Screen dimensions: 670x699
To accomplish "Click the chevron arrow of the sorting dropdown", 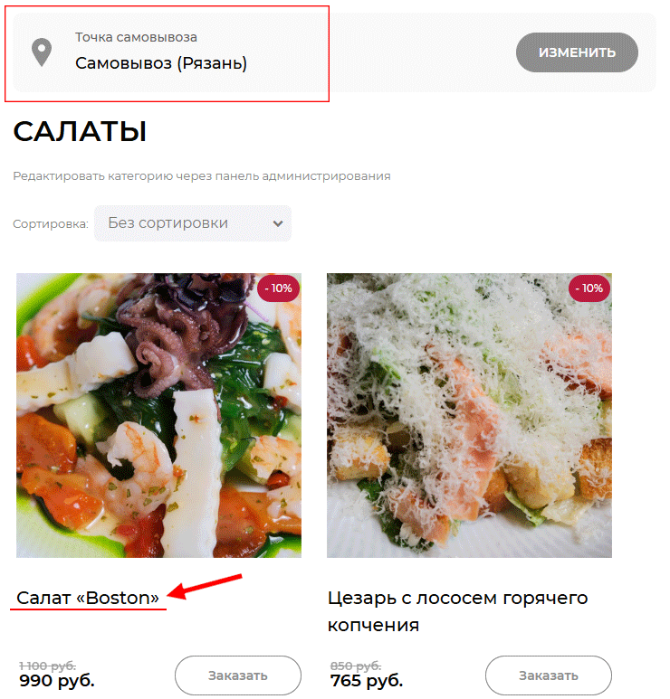I will [278, 223].
